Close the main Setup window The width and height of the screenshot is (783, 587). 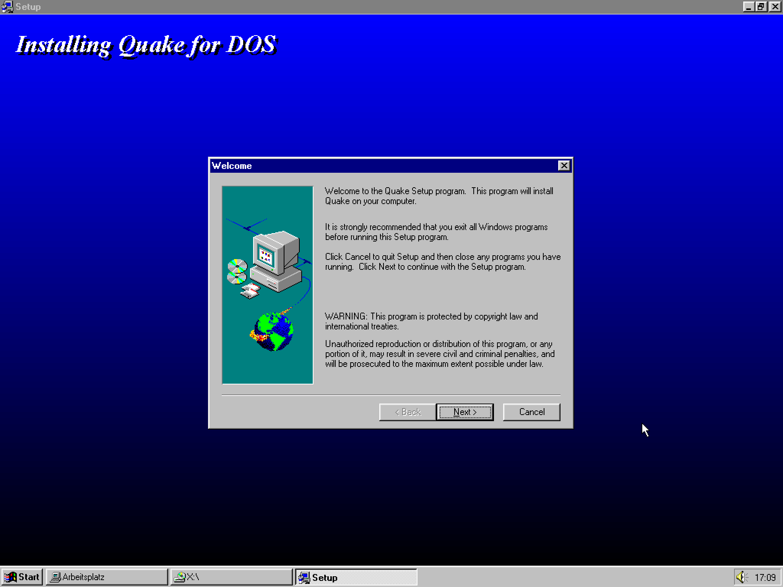(775, 6)
